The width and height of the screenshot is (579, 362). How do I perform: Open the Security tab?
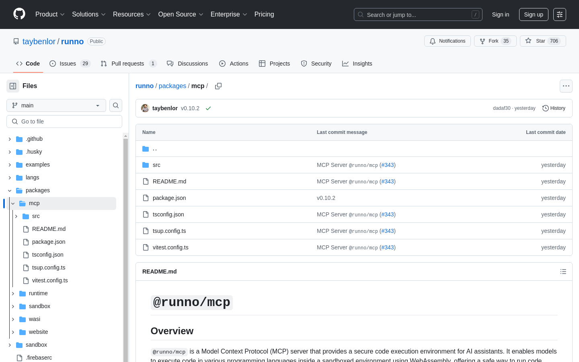coord(316,64)
